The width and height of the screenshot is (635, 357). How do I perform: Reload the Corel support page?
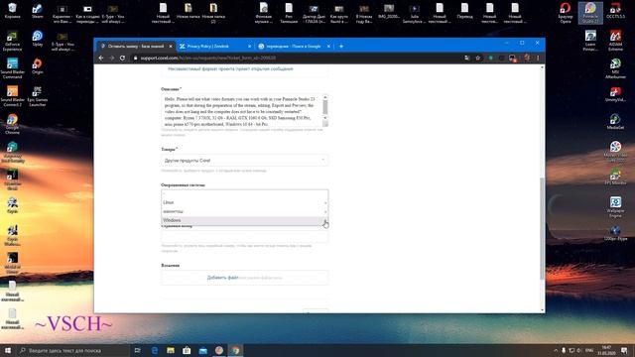point(122,58)
